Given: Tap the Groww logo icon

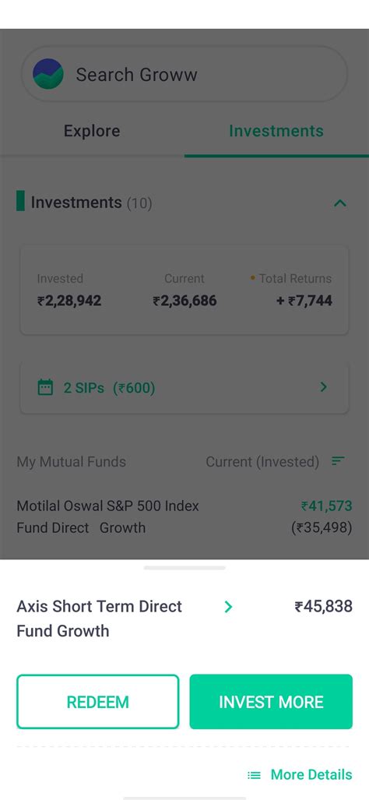Looking at the screenshot, I should [x=48, y=74].
